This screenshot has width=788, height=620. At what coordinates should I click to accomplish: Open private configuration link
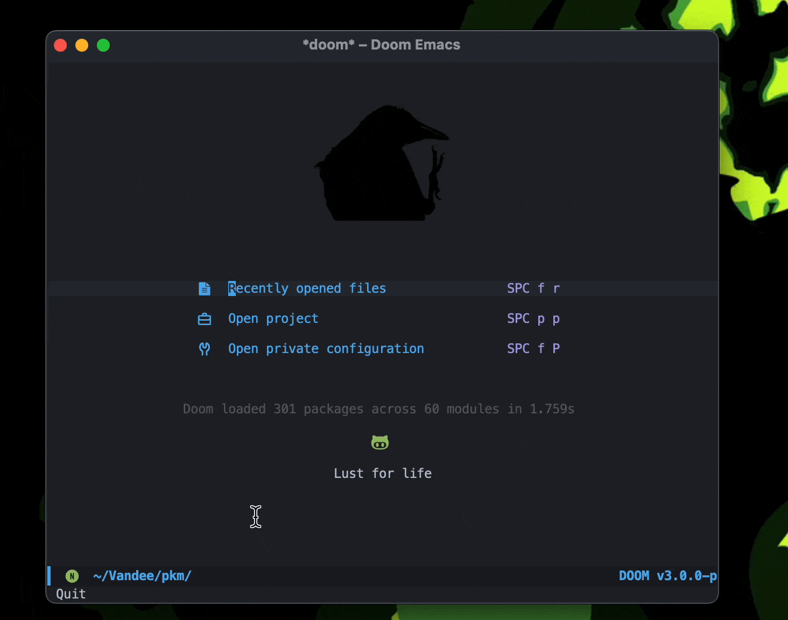[326, 349]
